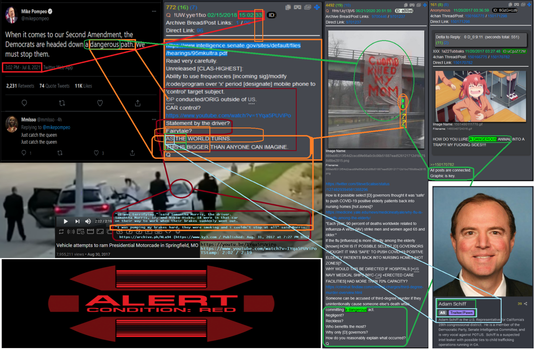Click the ADS block icon under player
The height and width of the screenshot is (350, 535).
click(81, 232)
